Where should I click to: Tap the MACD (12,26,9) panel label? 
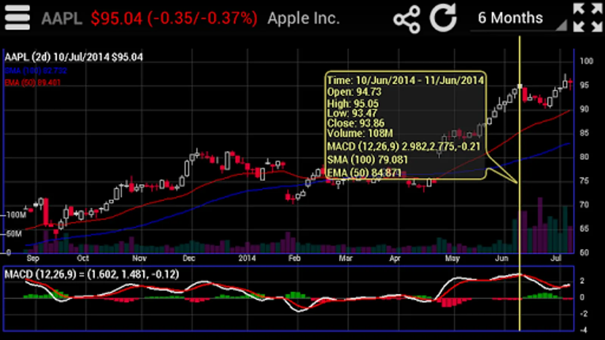click(92, 274)
